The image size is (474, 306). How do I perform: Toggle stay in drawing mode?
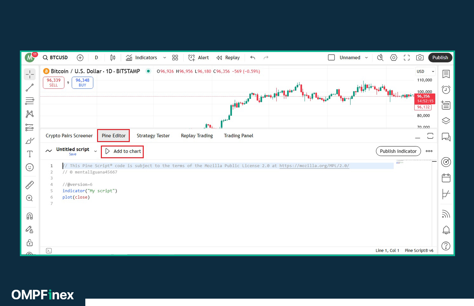pyautogui.click(x=30, y=229)
